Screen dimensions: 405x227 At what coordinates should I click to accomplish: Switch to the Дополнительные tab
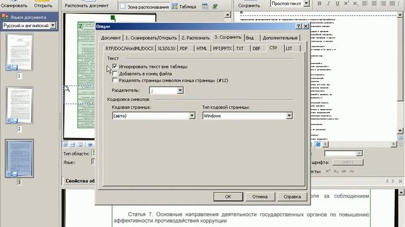pos(280,38)
